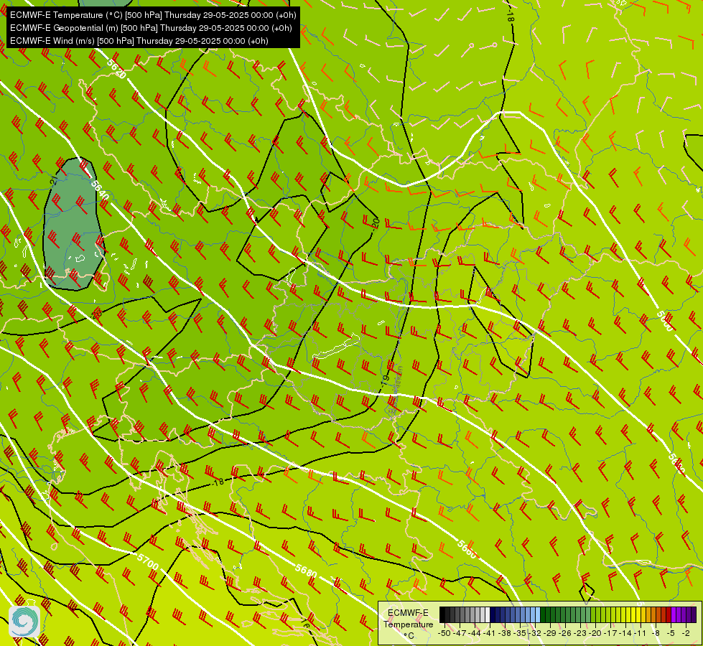The image size is (703, 646).
Task: Select the ECMWF-E Wind 500 hPa title line
Action: [x=139, y=41]
